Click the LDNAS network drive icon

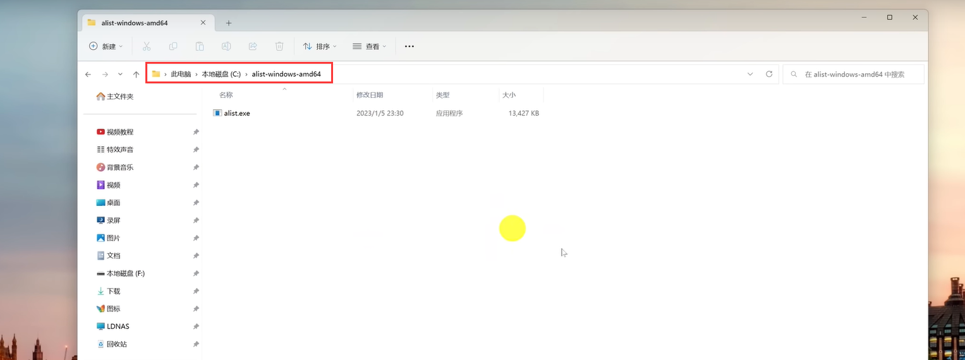point(100,327)
